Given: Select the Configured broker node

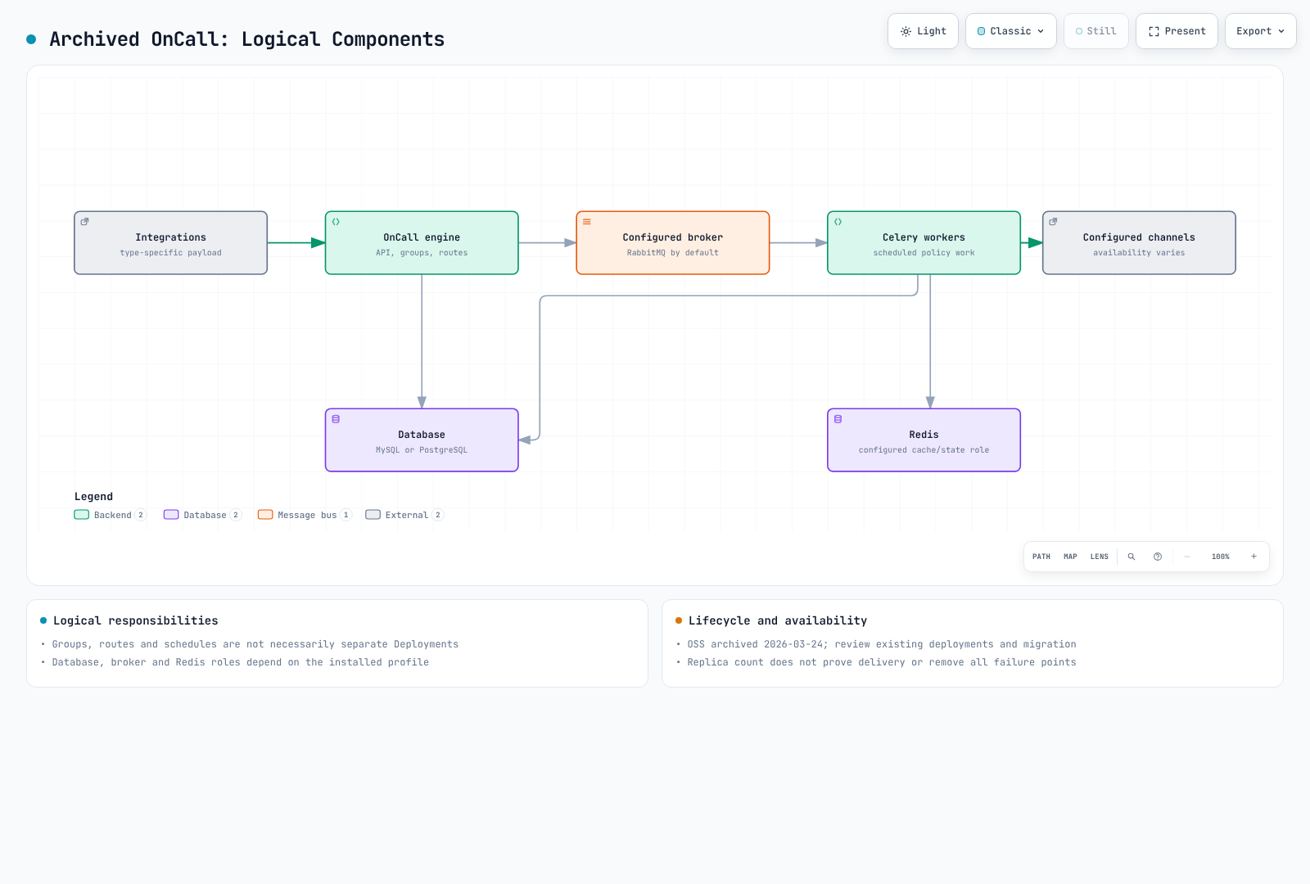Looking at the screenshot, I should [673, 243].
